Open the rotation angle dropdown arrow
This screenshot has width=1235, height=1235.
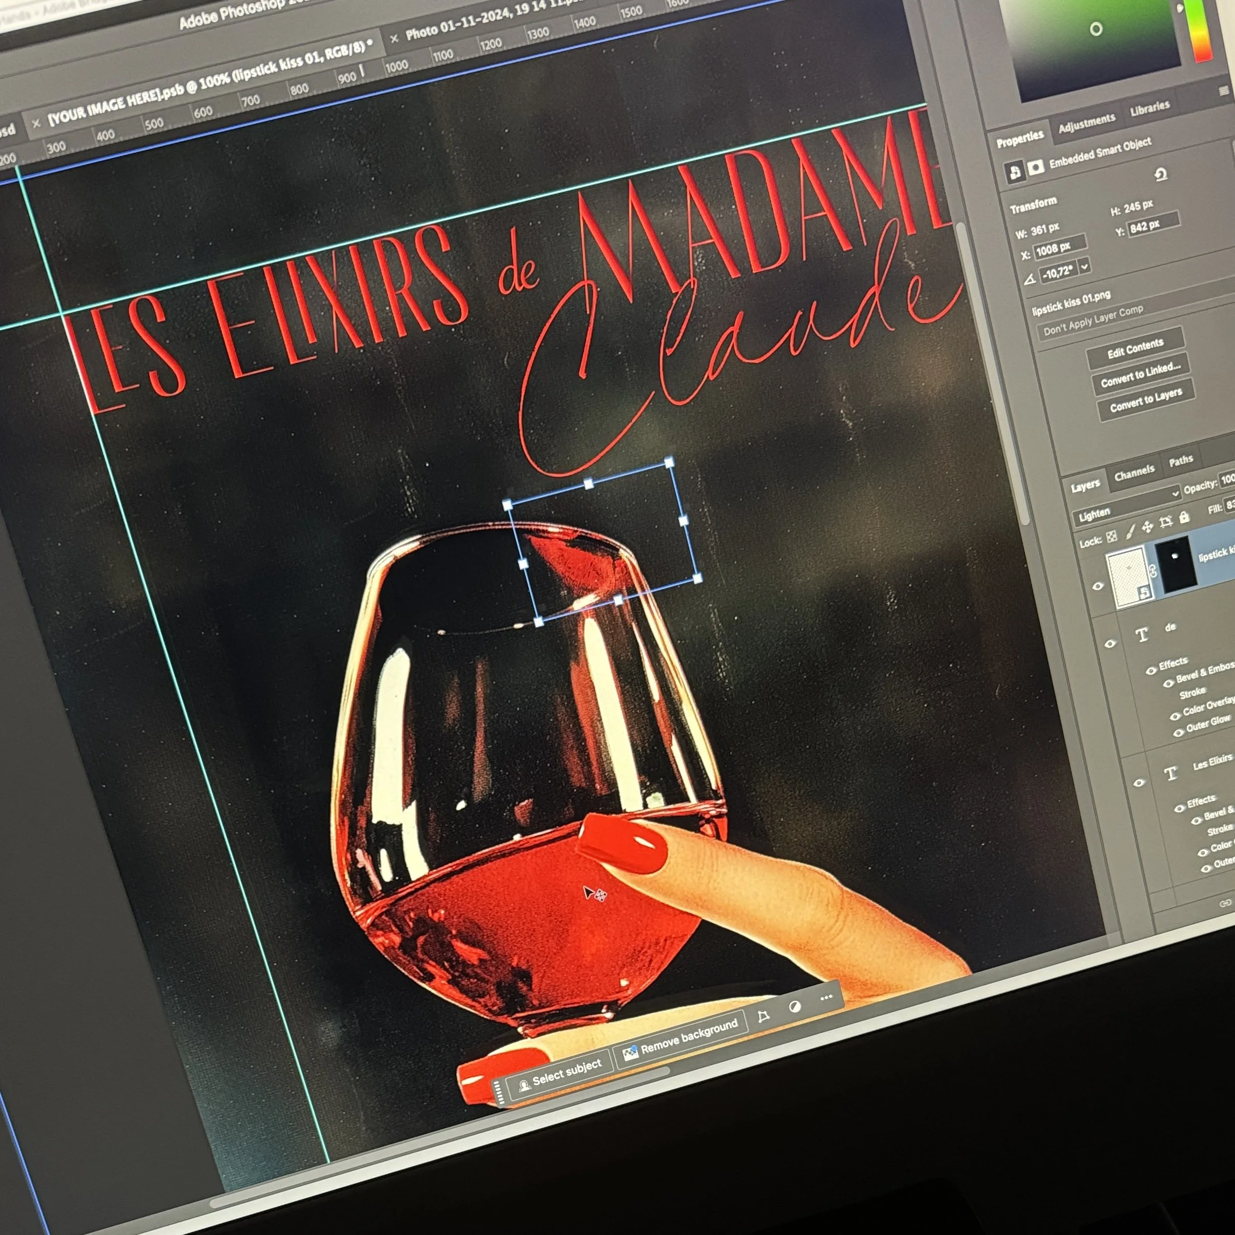pyautogui.click(x=1085, y=266)
